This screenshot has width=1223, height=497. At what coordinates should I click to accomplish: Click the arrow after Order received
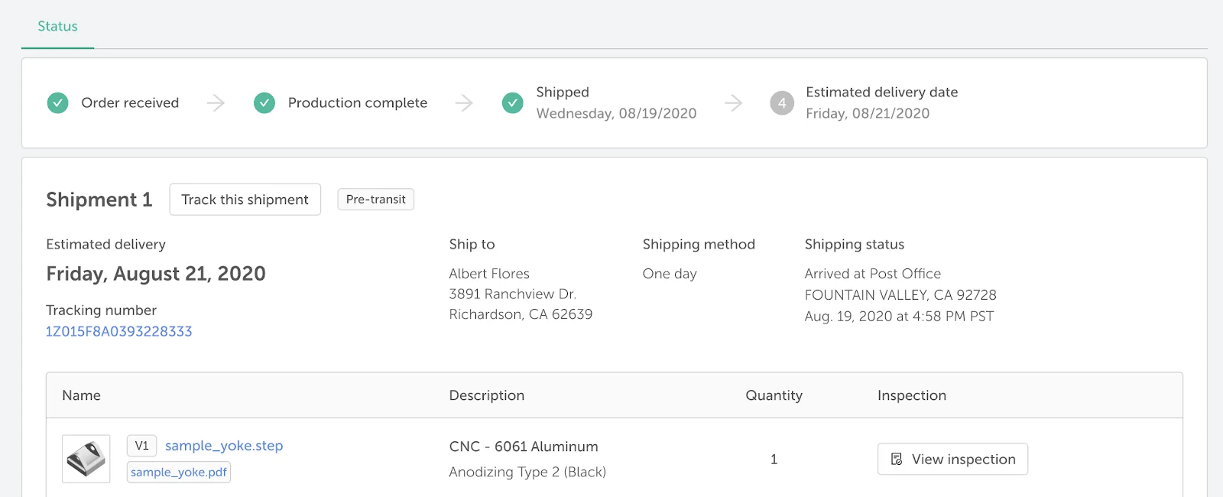(216, 102)
